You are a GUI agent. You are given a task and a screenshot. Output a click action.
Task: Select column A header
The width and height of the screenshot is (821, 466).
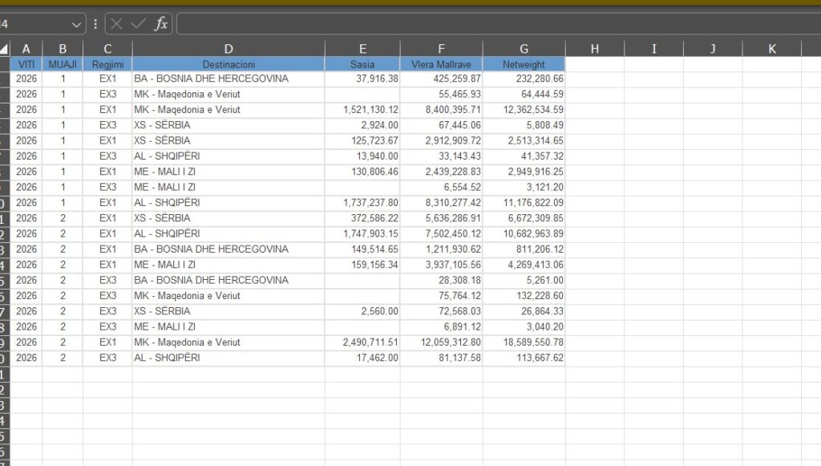(26, 49)
